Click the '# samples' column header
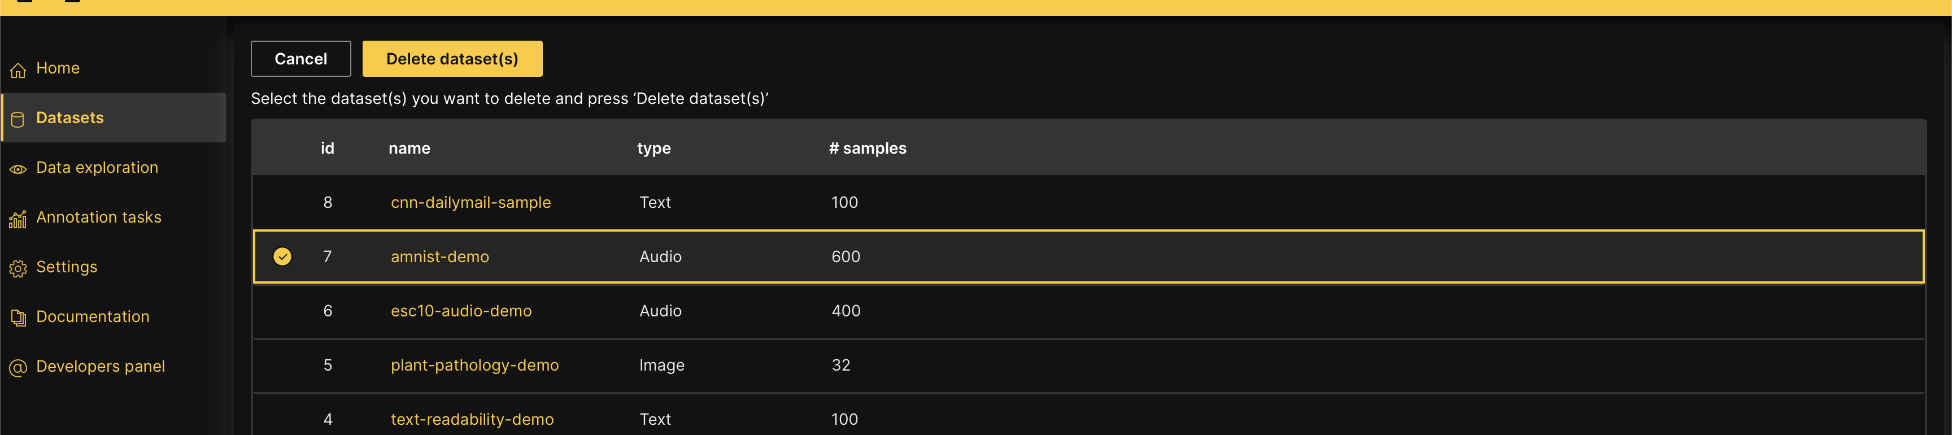Viewport: 1952px width, 435px height. (868, 148)
